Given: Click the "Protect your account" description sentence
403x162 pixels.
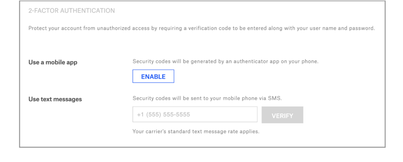Looking at the screenshot, I should 201,28.
